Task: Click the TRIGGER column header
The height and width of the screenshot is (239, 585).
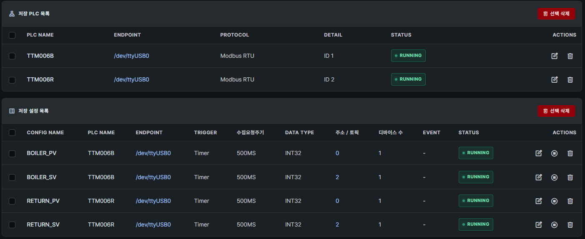Action: [x=206, y=133]
